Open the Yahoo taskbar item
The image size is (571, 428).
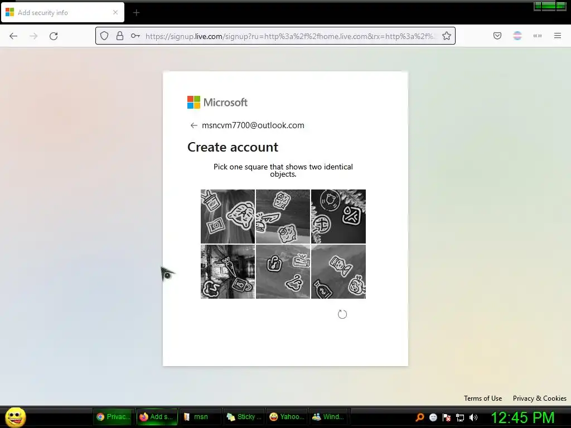click(287, 417)
